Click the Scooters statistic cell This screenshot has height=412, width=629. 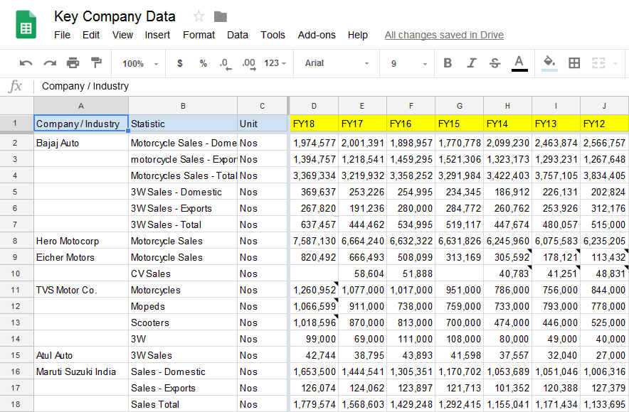[x=183, y=322]
